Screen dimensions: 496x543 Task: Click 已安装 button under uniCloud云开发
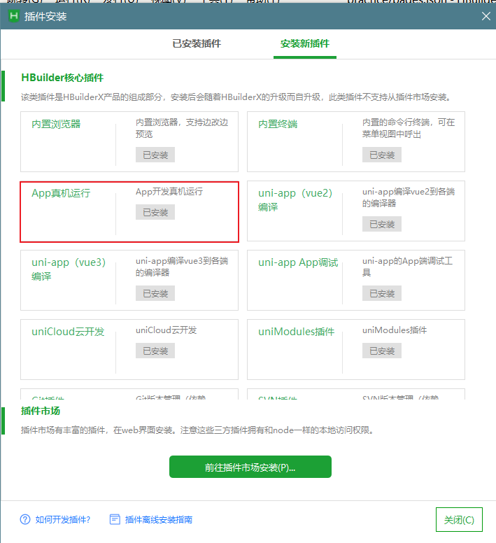(x=155, y=351)
